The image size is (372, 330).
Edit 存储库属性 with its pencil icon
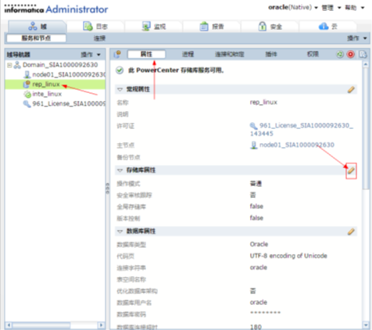coord(351,170)
